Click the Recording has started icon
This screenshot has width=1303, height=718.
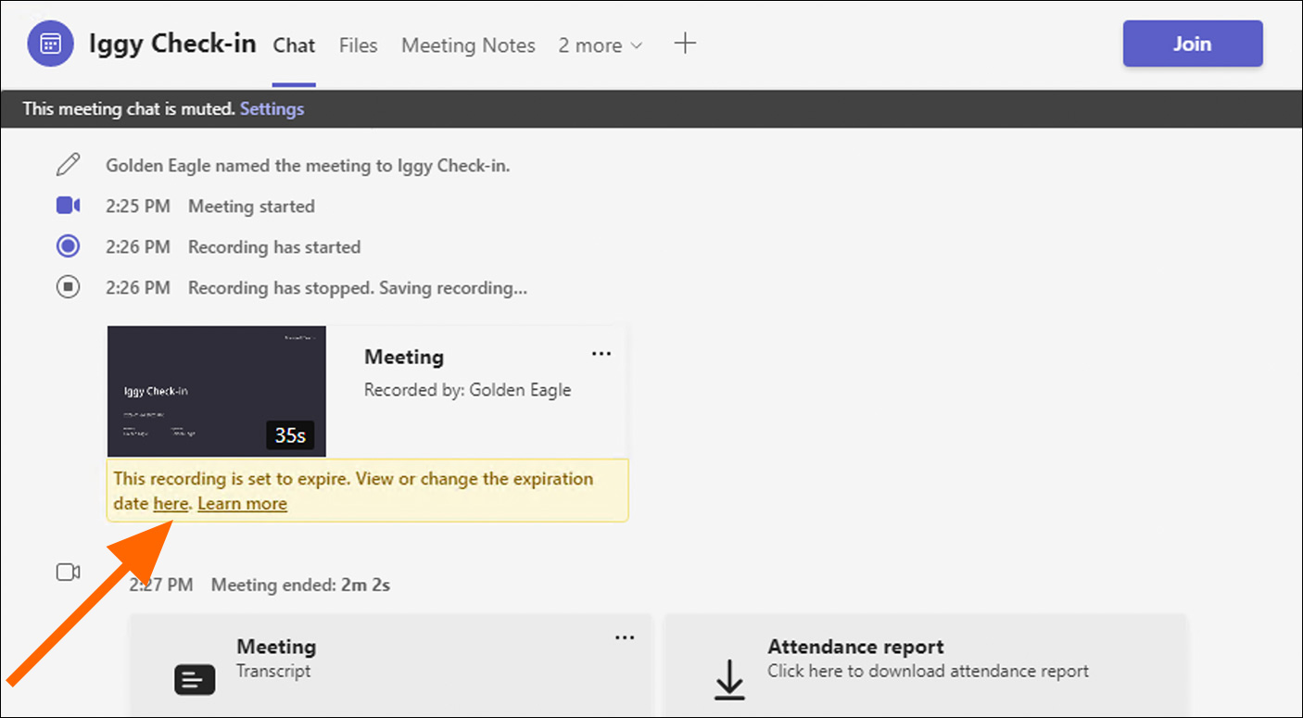pyautogui.click(x=68, y=246)
